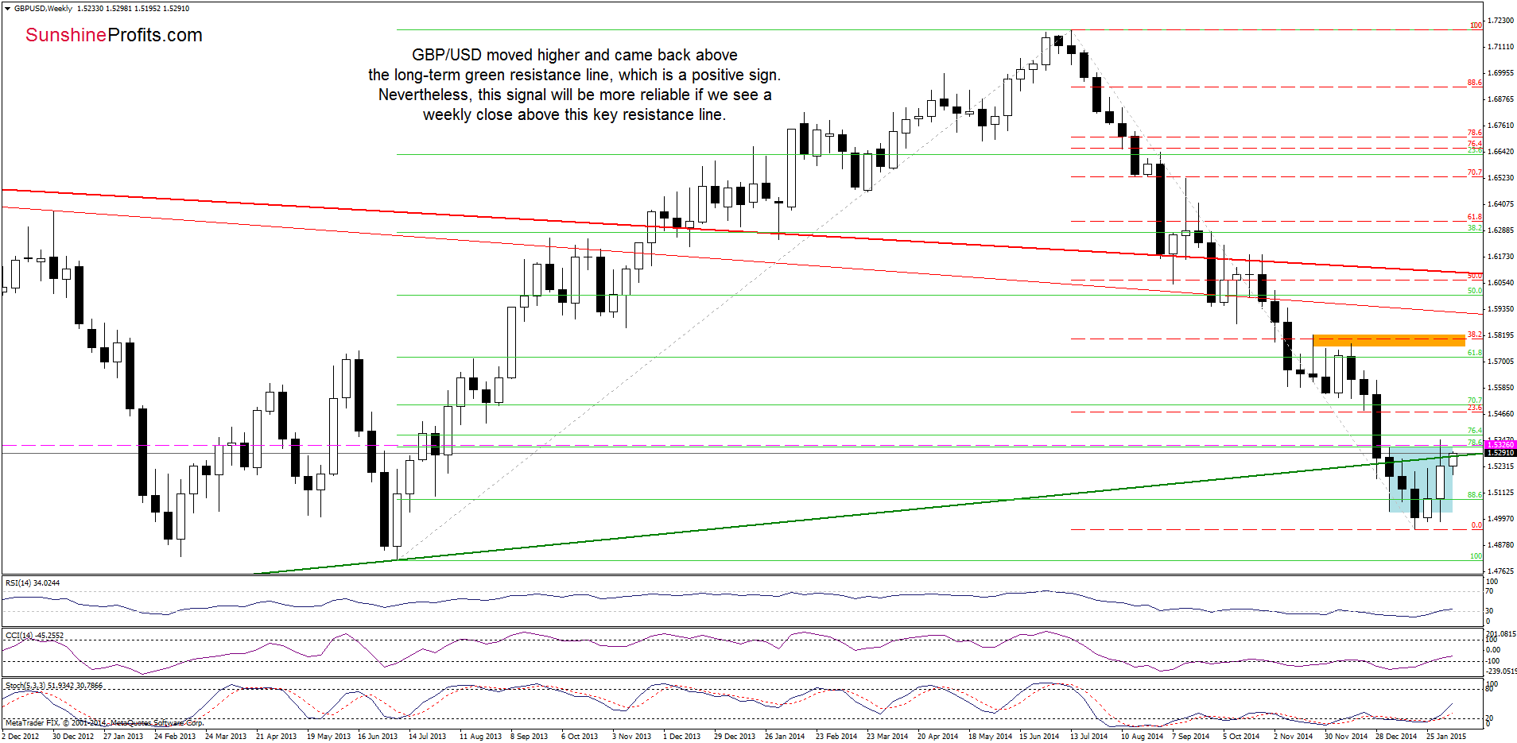Click the 1.57005 price axis label
This screenshot has width=1517, height=743.
point(1501,362)
